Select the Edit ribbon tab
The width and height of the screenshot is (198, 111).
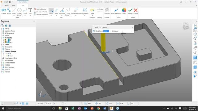(23, 6)
